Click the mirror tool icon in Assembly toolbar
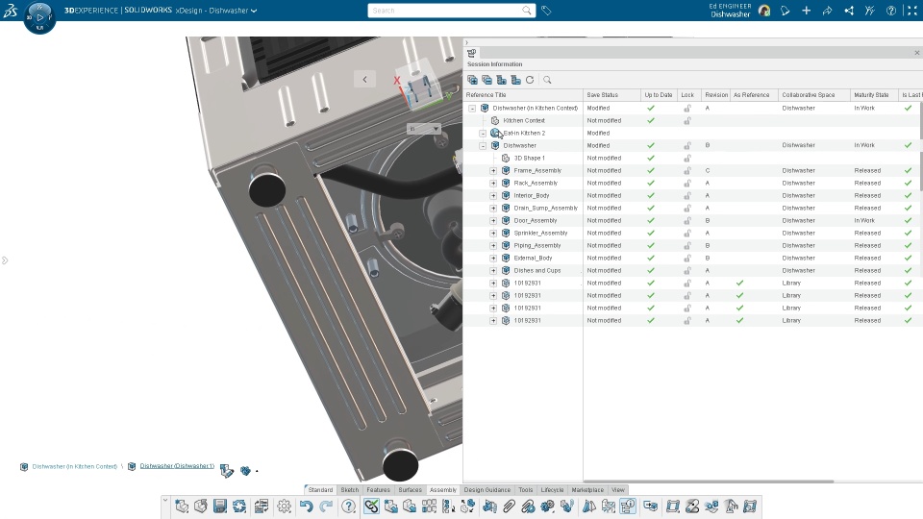Screen dimensions: 923x519 coord(588,507)
